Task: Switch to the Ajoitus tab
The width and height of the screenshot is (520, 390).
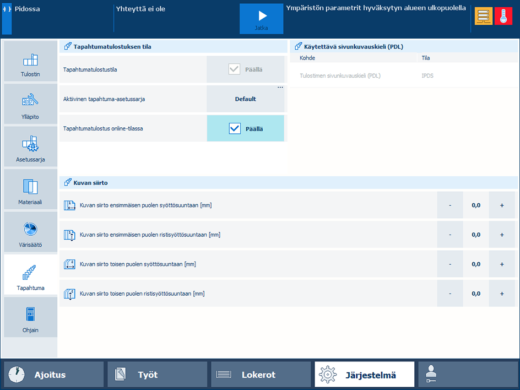Action: [54, 375]
